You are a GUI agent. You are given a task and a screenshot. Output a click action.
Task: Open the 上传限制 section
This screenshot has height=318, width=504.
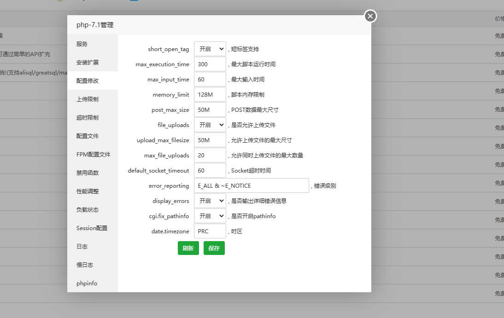pyautogui.click(x=93, y=99)
